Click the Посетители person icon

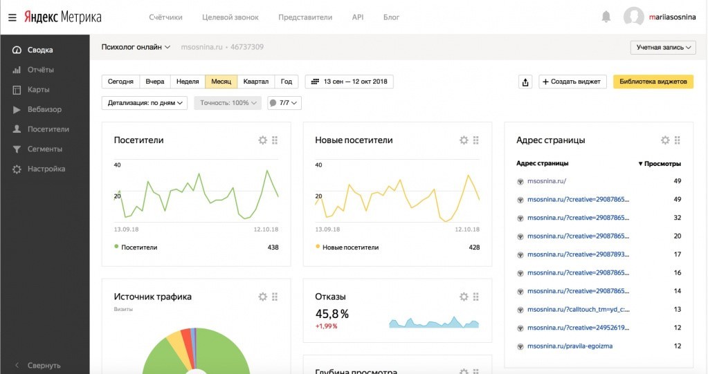[17, 129]
